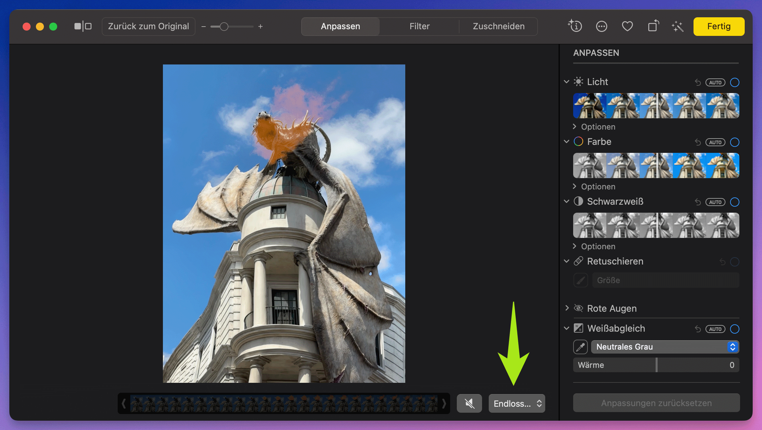Click the Schwarzweiß thumbnail slider strip
Viewport: 762px width, 430px height.
click(656, 225)
